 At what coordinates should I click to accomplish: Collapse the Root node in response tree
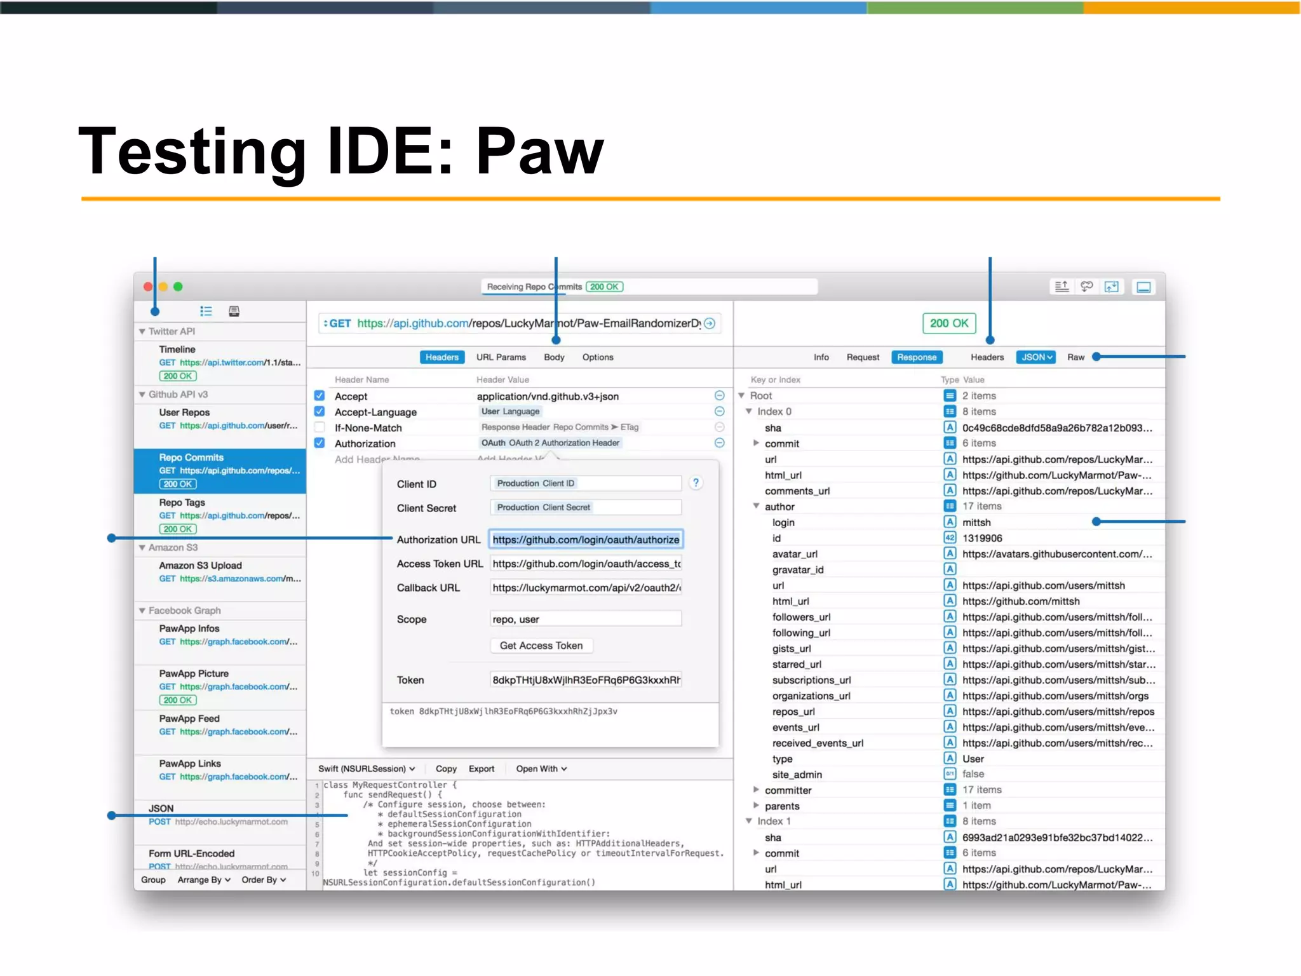[x=741, y=395]
